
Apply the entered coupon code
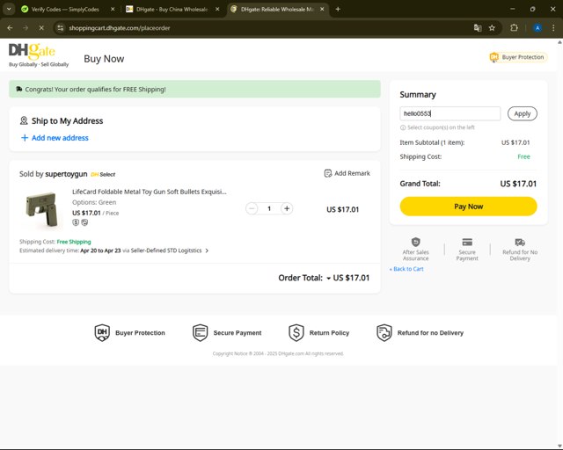tap(523, 113)
